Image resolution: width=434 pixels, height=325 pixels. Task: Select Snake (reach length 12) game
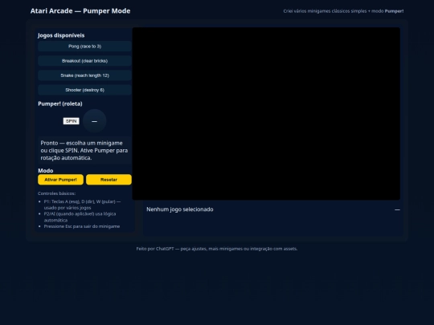[84, 75]
